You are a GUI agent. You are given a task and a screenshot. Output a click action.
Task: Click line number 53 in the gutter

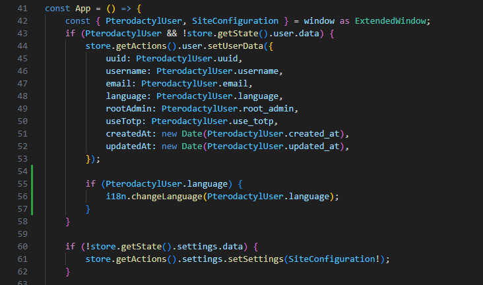(21, 159)
